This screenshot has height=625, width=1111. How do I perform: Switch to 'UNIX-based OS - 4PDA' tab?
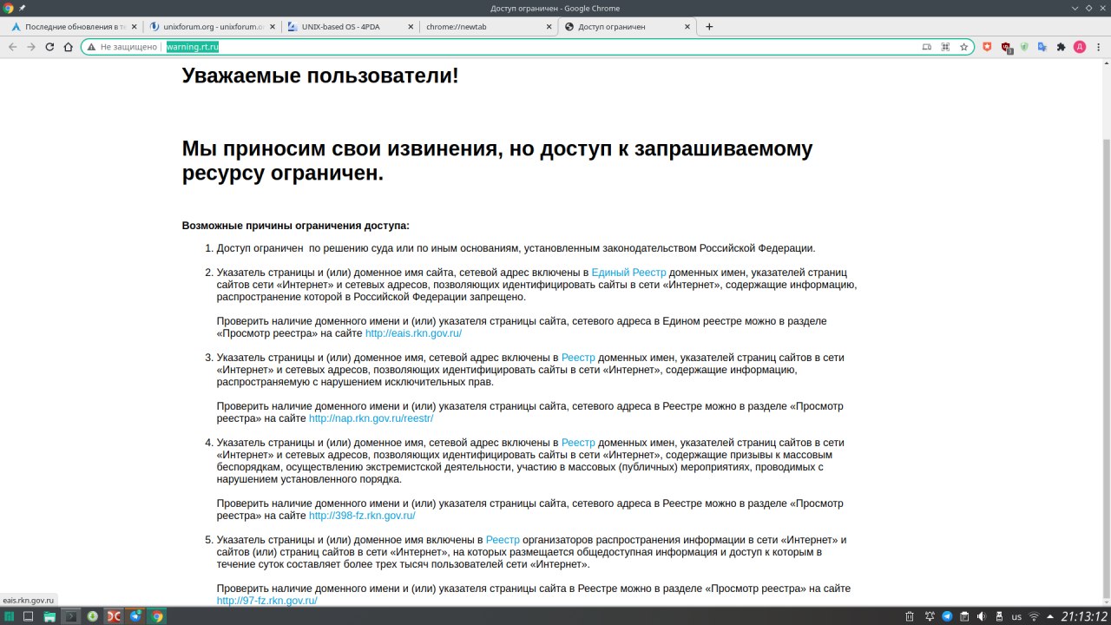(349, 26)
